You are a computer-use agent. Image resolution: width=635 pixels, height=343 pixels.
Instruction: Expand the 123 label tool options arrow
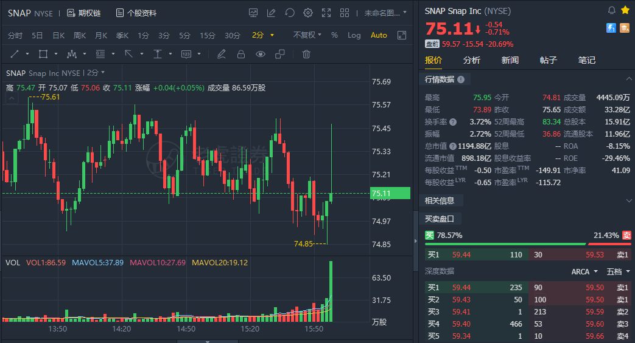coord(199,54)
